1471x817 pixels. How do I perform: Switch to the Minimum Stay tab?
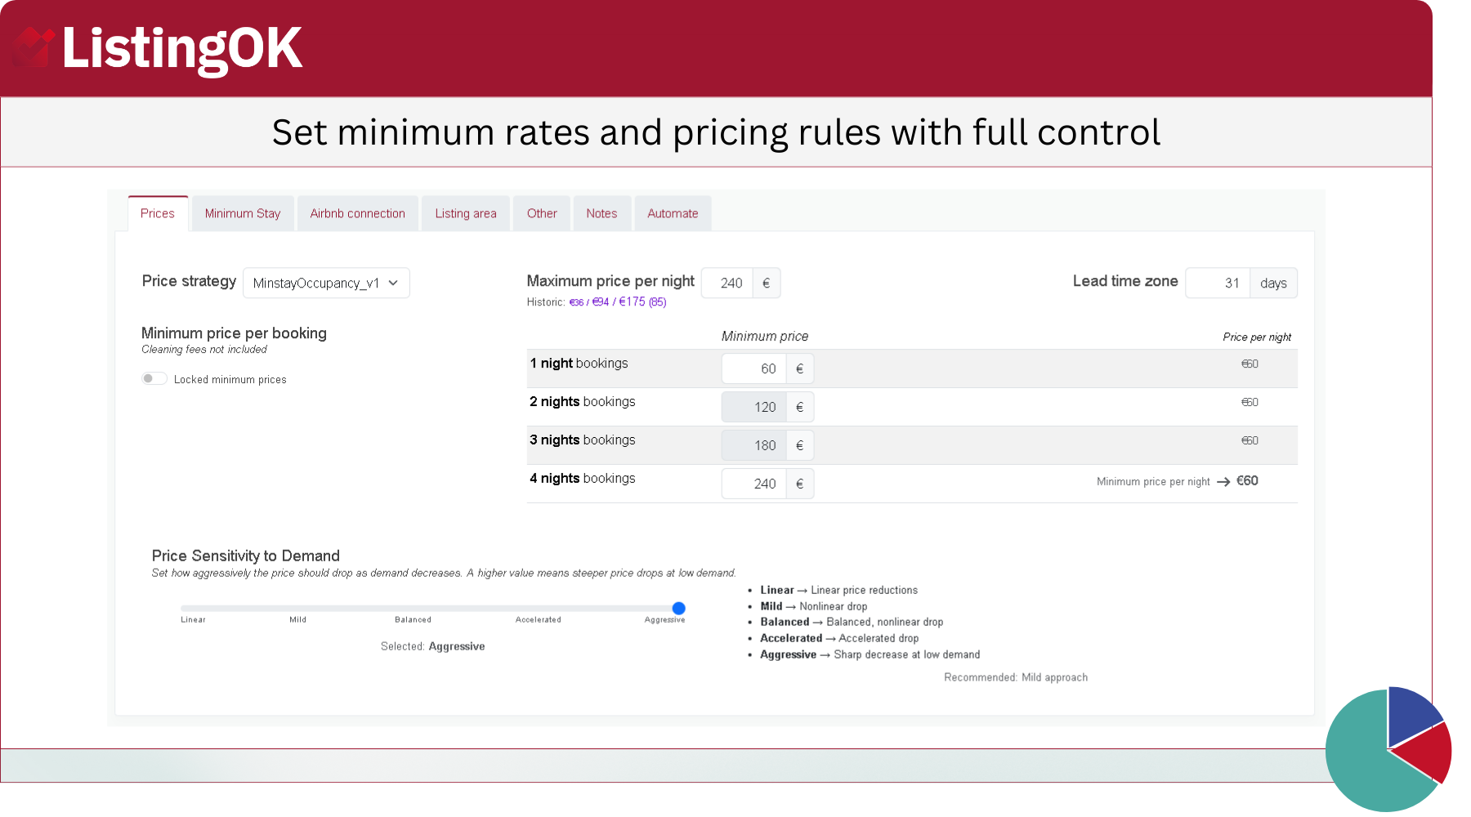[x=243, y=213]
